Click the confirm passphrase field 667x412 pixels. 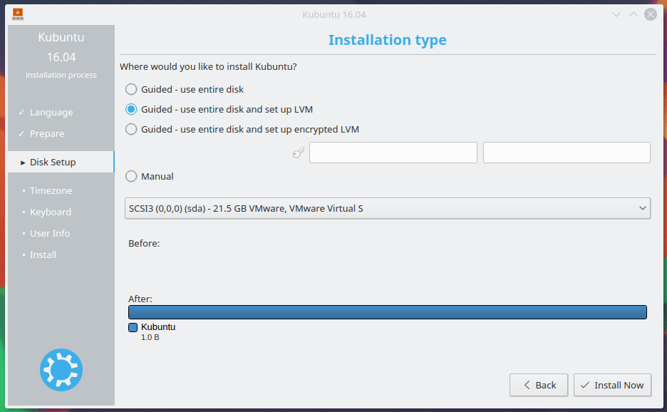point(567,153)
